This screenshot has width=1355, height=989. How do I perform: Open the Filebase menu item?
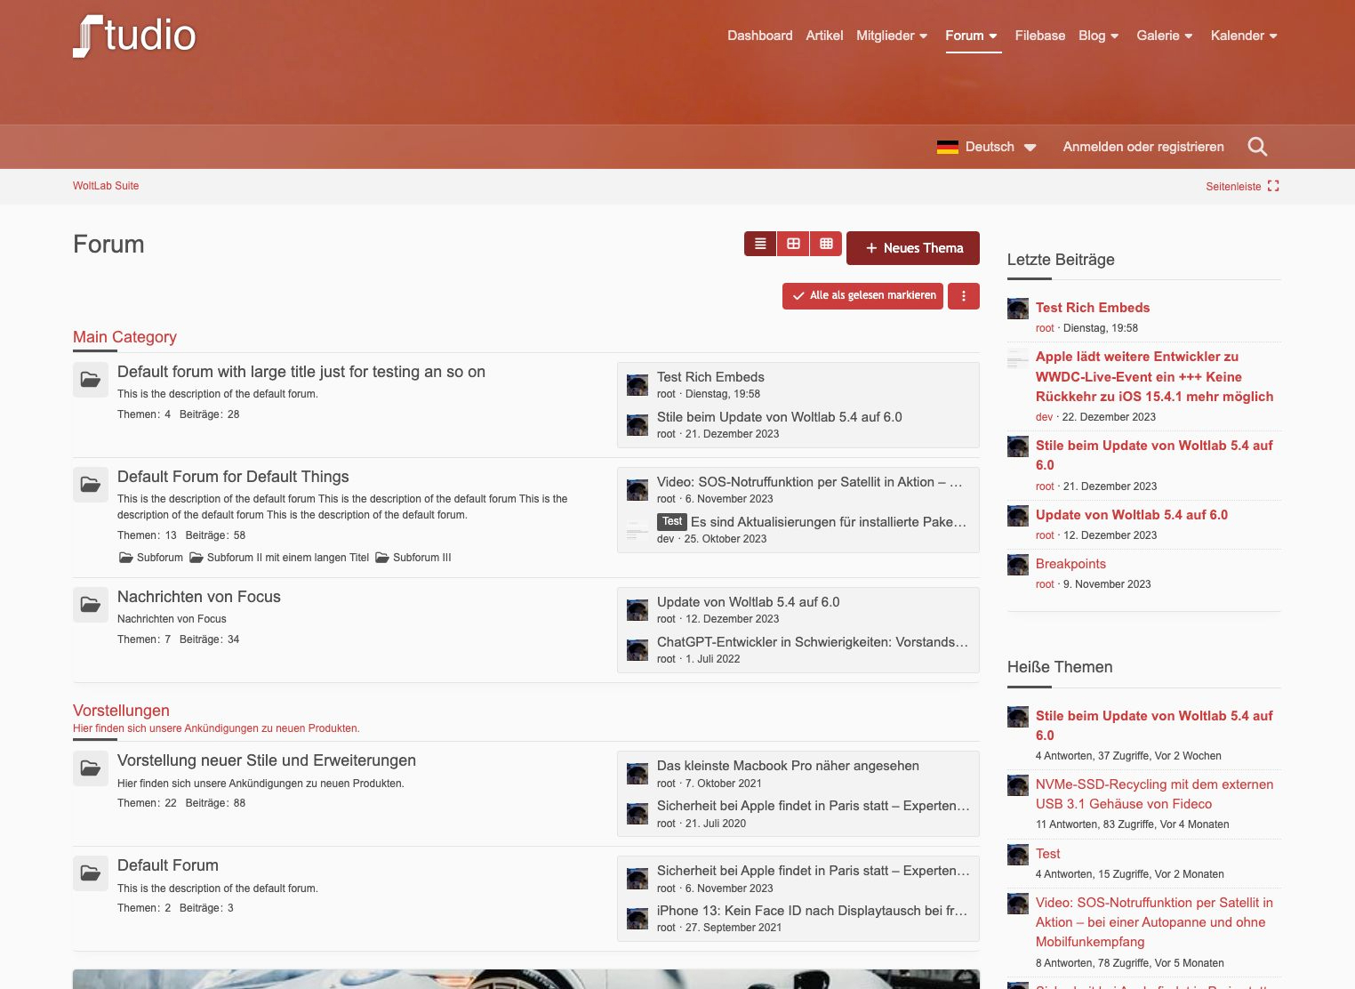(1039, 36)
